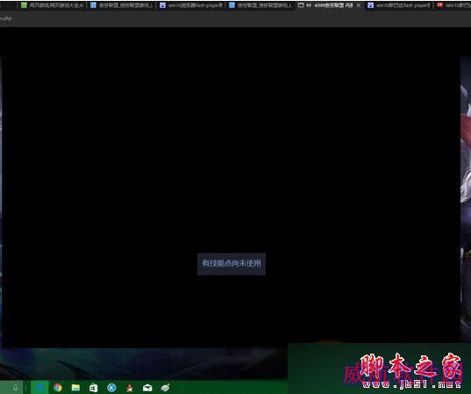Image resolution: width=471 pixels, height=394 pixels.
Task: Open File Explorer from the taskbar
Action: (x=75, y=388)
